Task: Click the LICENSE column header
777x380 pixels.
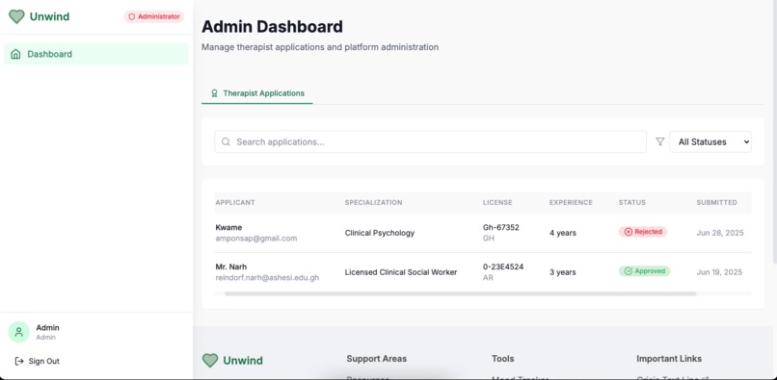Action: coord(497,202)
